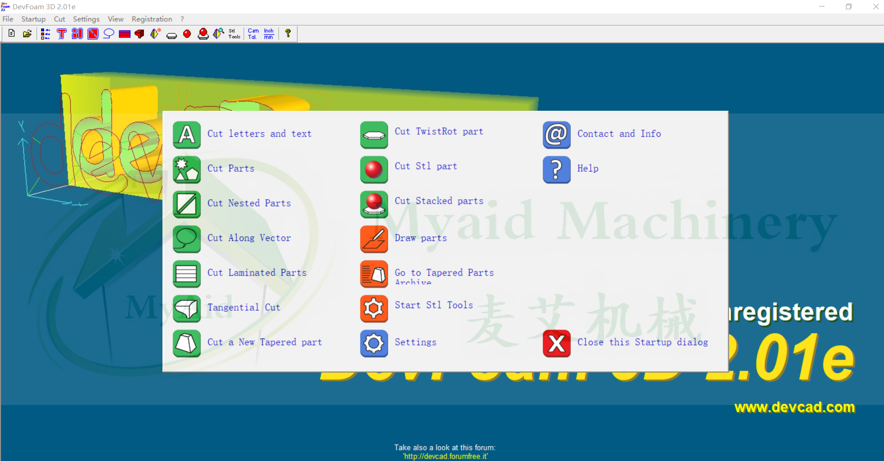Open the Registration menu
Viewport: 884px width, 461px height.
[152, 19]
